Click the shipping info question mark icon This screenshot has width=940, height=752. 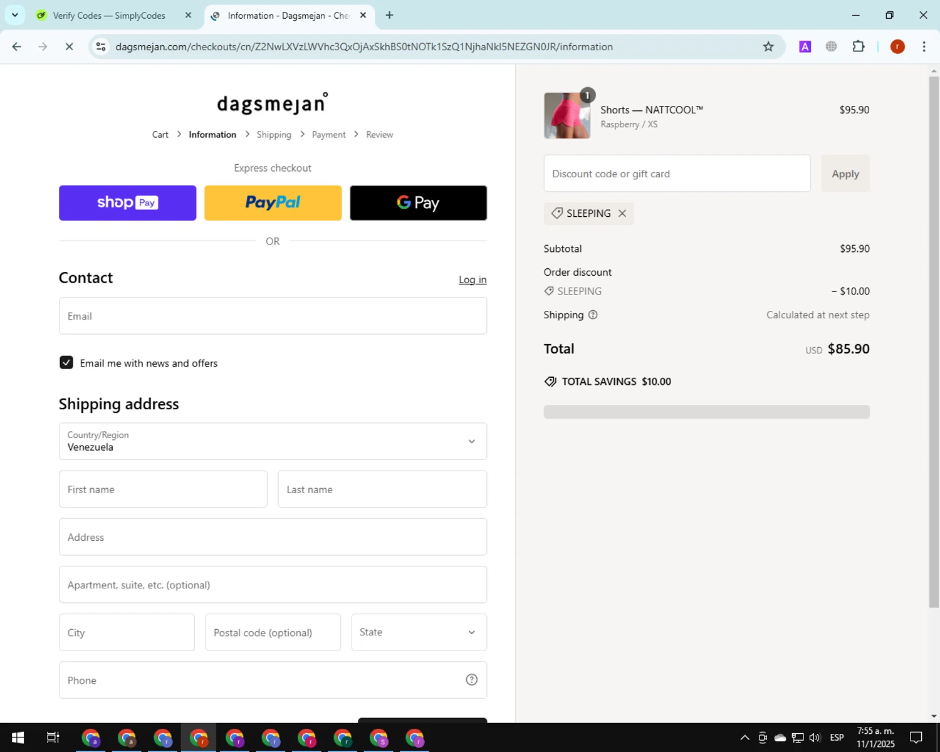593,315
